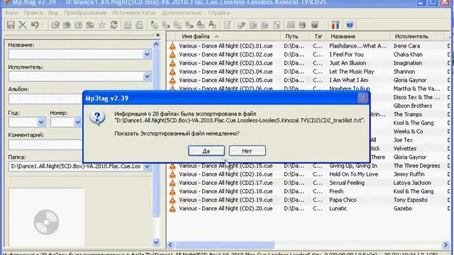454x255 pixels.
Task: Select file 'Various - Dance All Night (CD2).16.cue'
Action: coord(226,174)
